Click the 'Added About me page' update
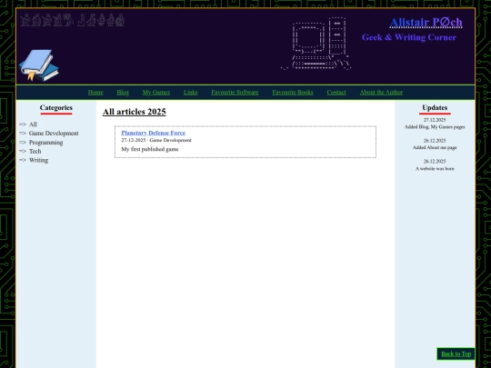This screenshot has width=491, height=368. 435,148
